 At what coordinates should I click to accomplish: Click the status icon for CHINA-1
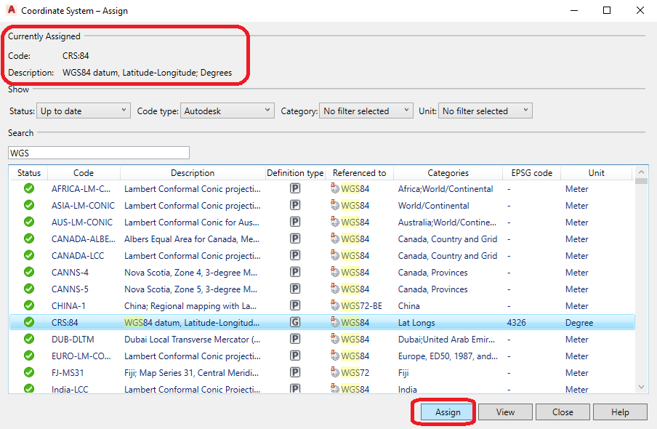[29, 305]
